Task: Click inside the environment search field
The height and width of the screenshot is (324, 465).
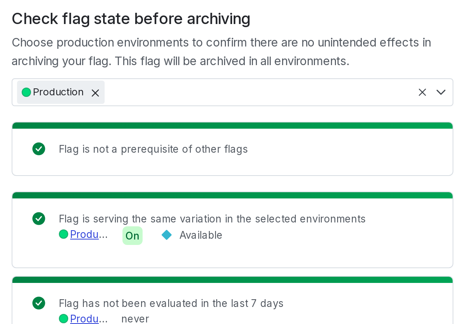Action: [x=232, y=92]
